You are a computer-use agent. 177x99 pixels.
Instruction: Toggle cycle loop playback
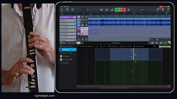click(x=112, y=10)
